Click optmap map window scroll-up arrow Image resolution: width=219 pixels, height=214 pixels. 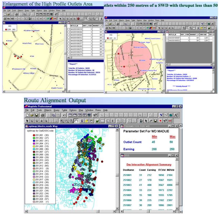pos(117,130)
